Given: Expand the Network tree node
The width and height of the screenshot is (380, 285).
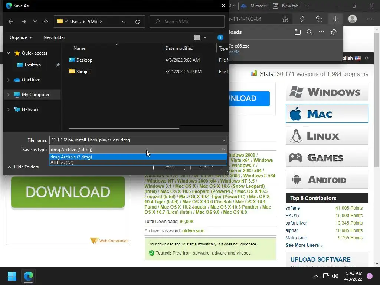Looking at the screenshot, I should coord(8,109).
